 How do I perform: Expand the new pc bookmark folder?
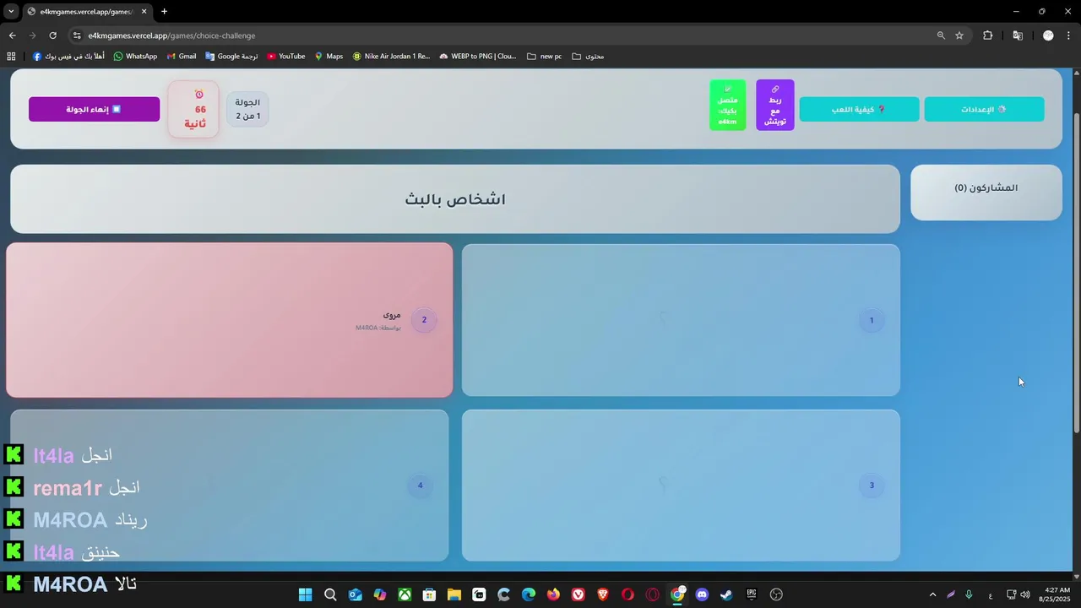(x=544, y=57)
